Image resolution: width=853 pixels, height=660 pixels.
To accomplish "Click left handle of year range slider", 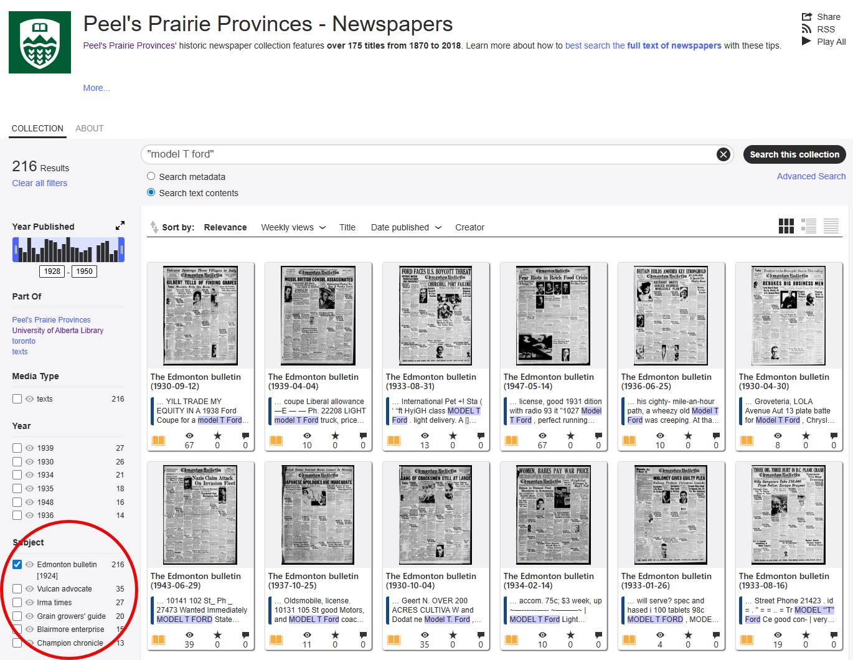I will (x=15, y=250).
